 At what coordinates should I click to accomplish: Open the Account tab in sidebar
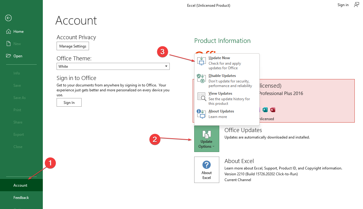coord(21,185)
